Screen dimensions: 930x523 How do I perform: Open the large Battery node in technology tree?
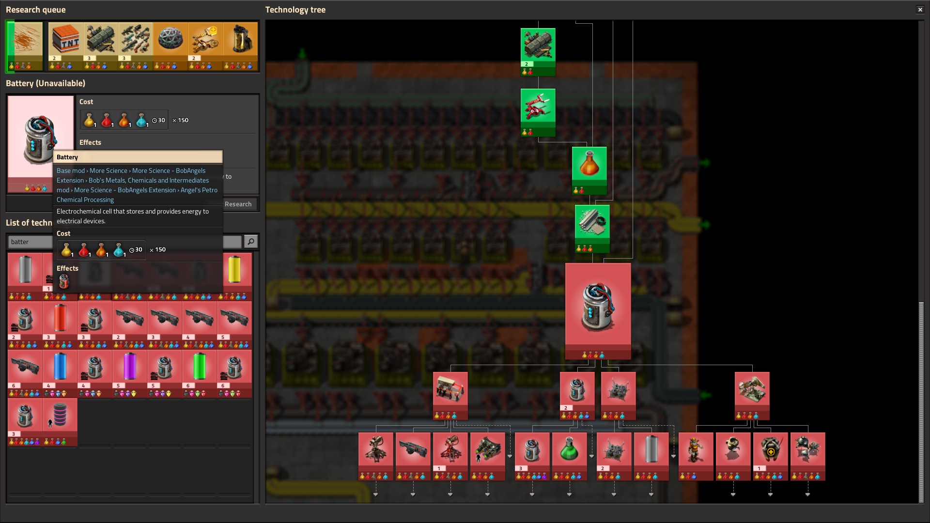pyautogui.click(x=598, y=311)
